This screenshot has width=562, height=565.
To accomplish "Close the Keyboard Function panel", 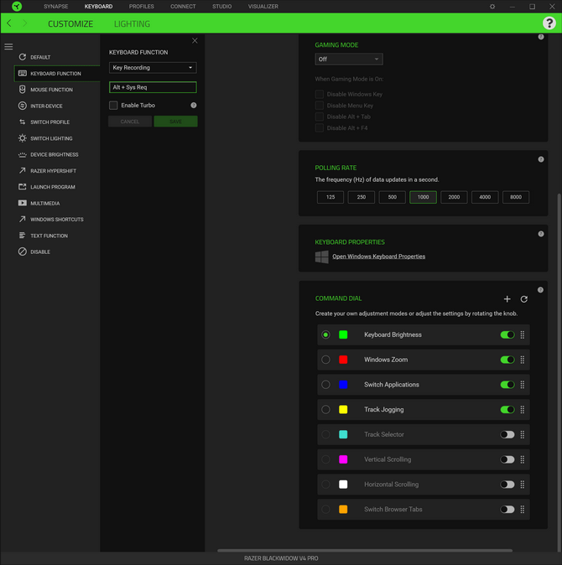I will pyautogui.click(x=195, y=41).
